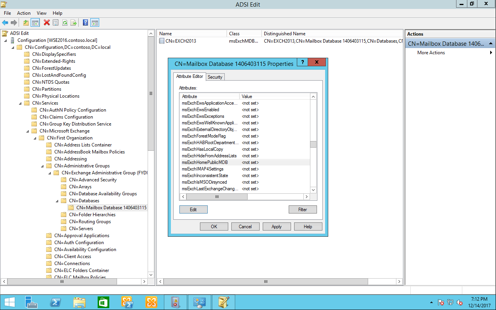Click the dialog's Help button

click(x=308, y=227)
